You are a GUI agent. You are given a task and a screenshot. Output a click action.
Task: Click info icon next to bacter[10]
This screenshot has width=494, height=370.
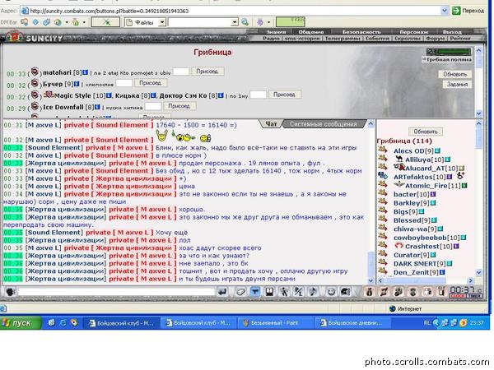point(433,194)
